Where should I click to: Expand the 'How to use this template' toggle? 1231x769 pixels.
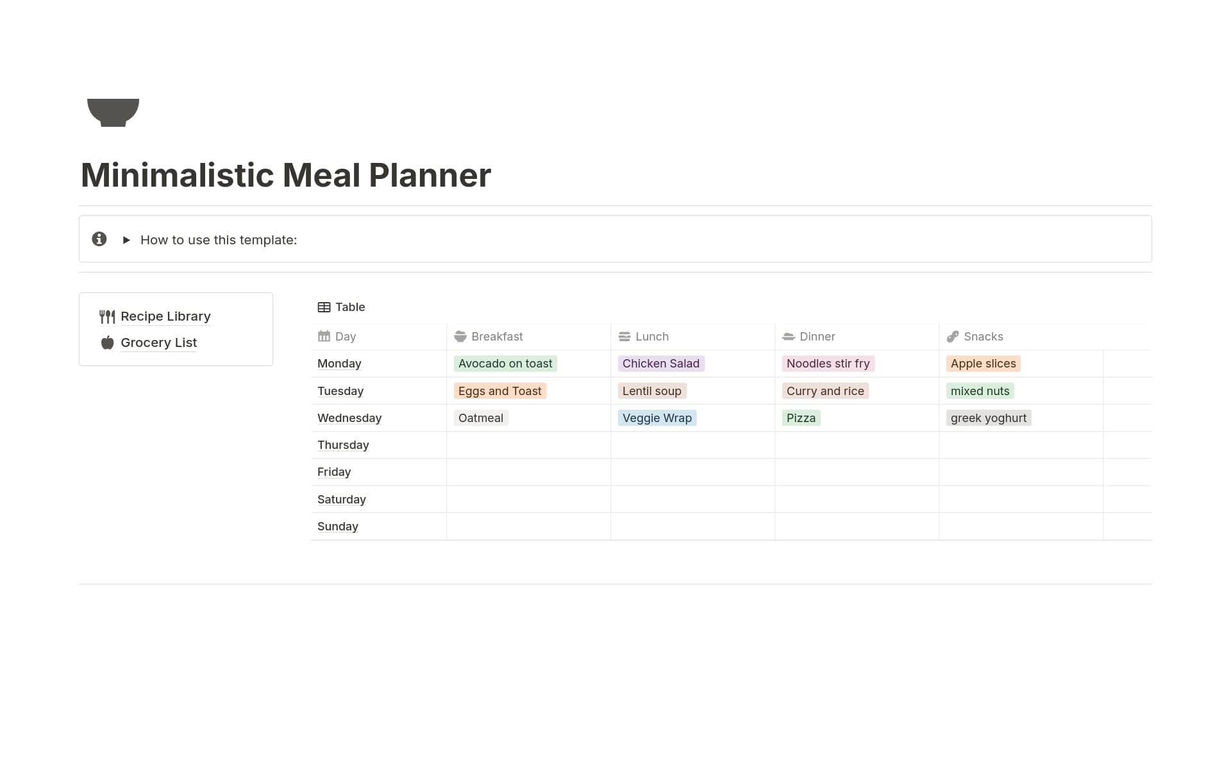click(126, 239)
